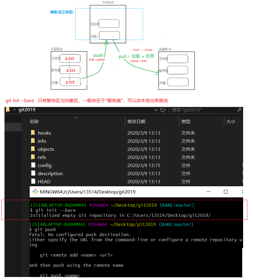Image resolution: width=253 pixels, height=280 pixels.
Task: Click the objects folder icon
Action: (x=33, y=149)
